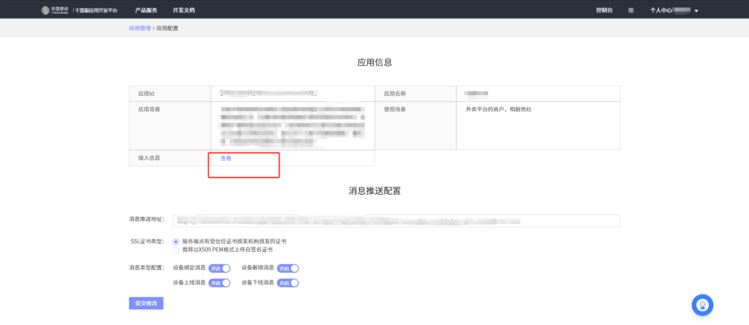Click the China Mobile logo
The image size is (749, 325).
pyautogui.click(x=55, y=10)
